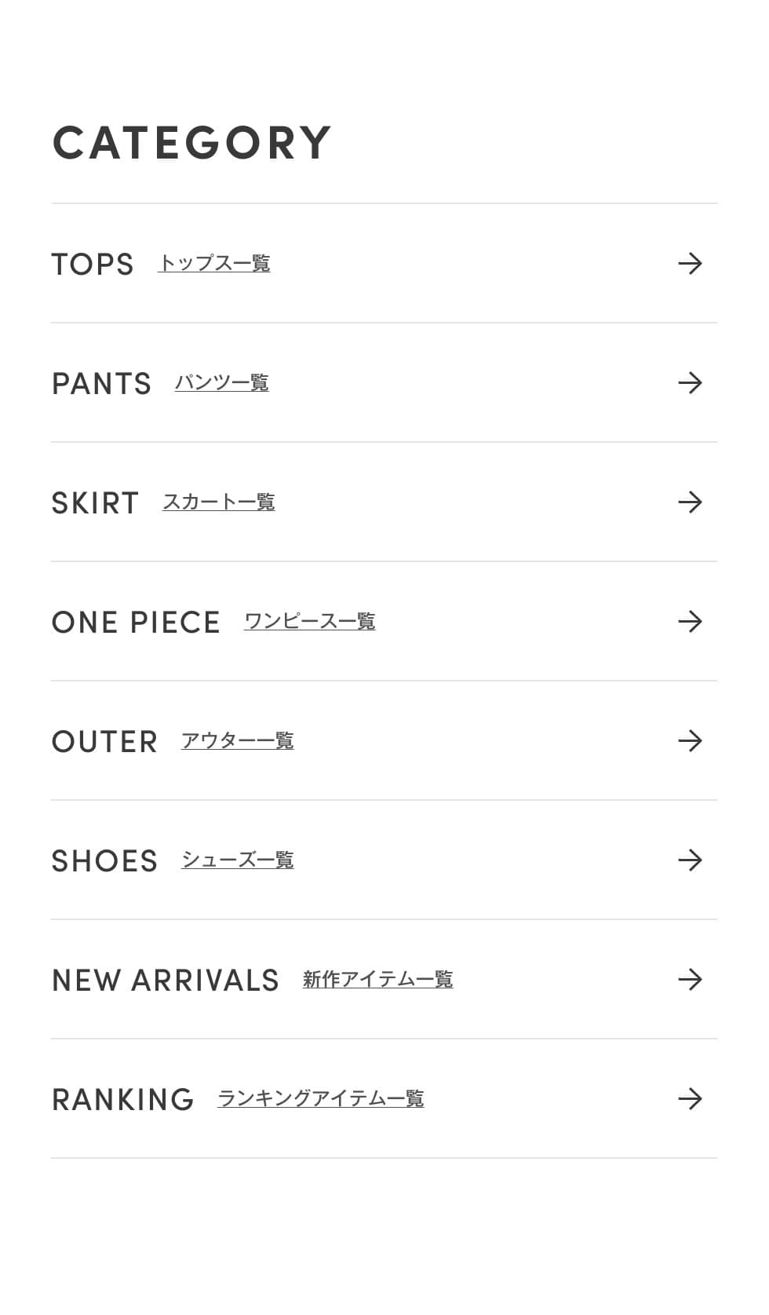Click the arrow icon in RANKING row
This screenshot has width=769, height=1315.
pyautogui.click(x=690, y=1099)
